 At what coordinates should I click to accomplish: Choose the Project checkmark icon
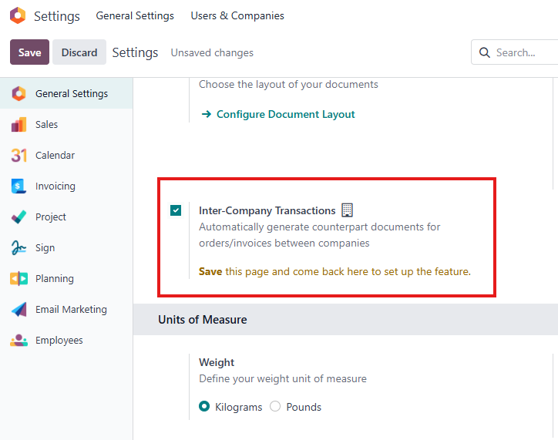[x=18, y=217]
